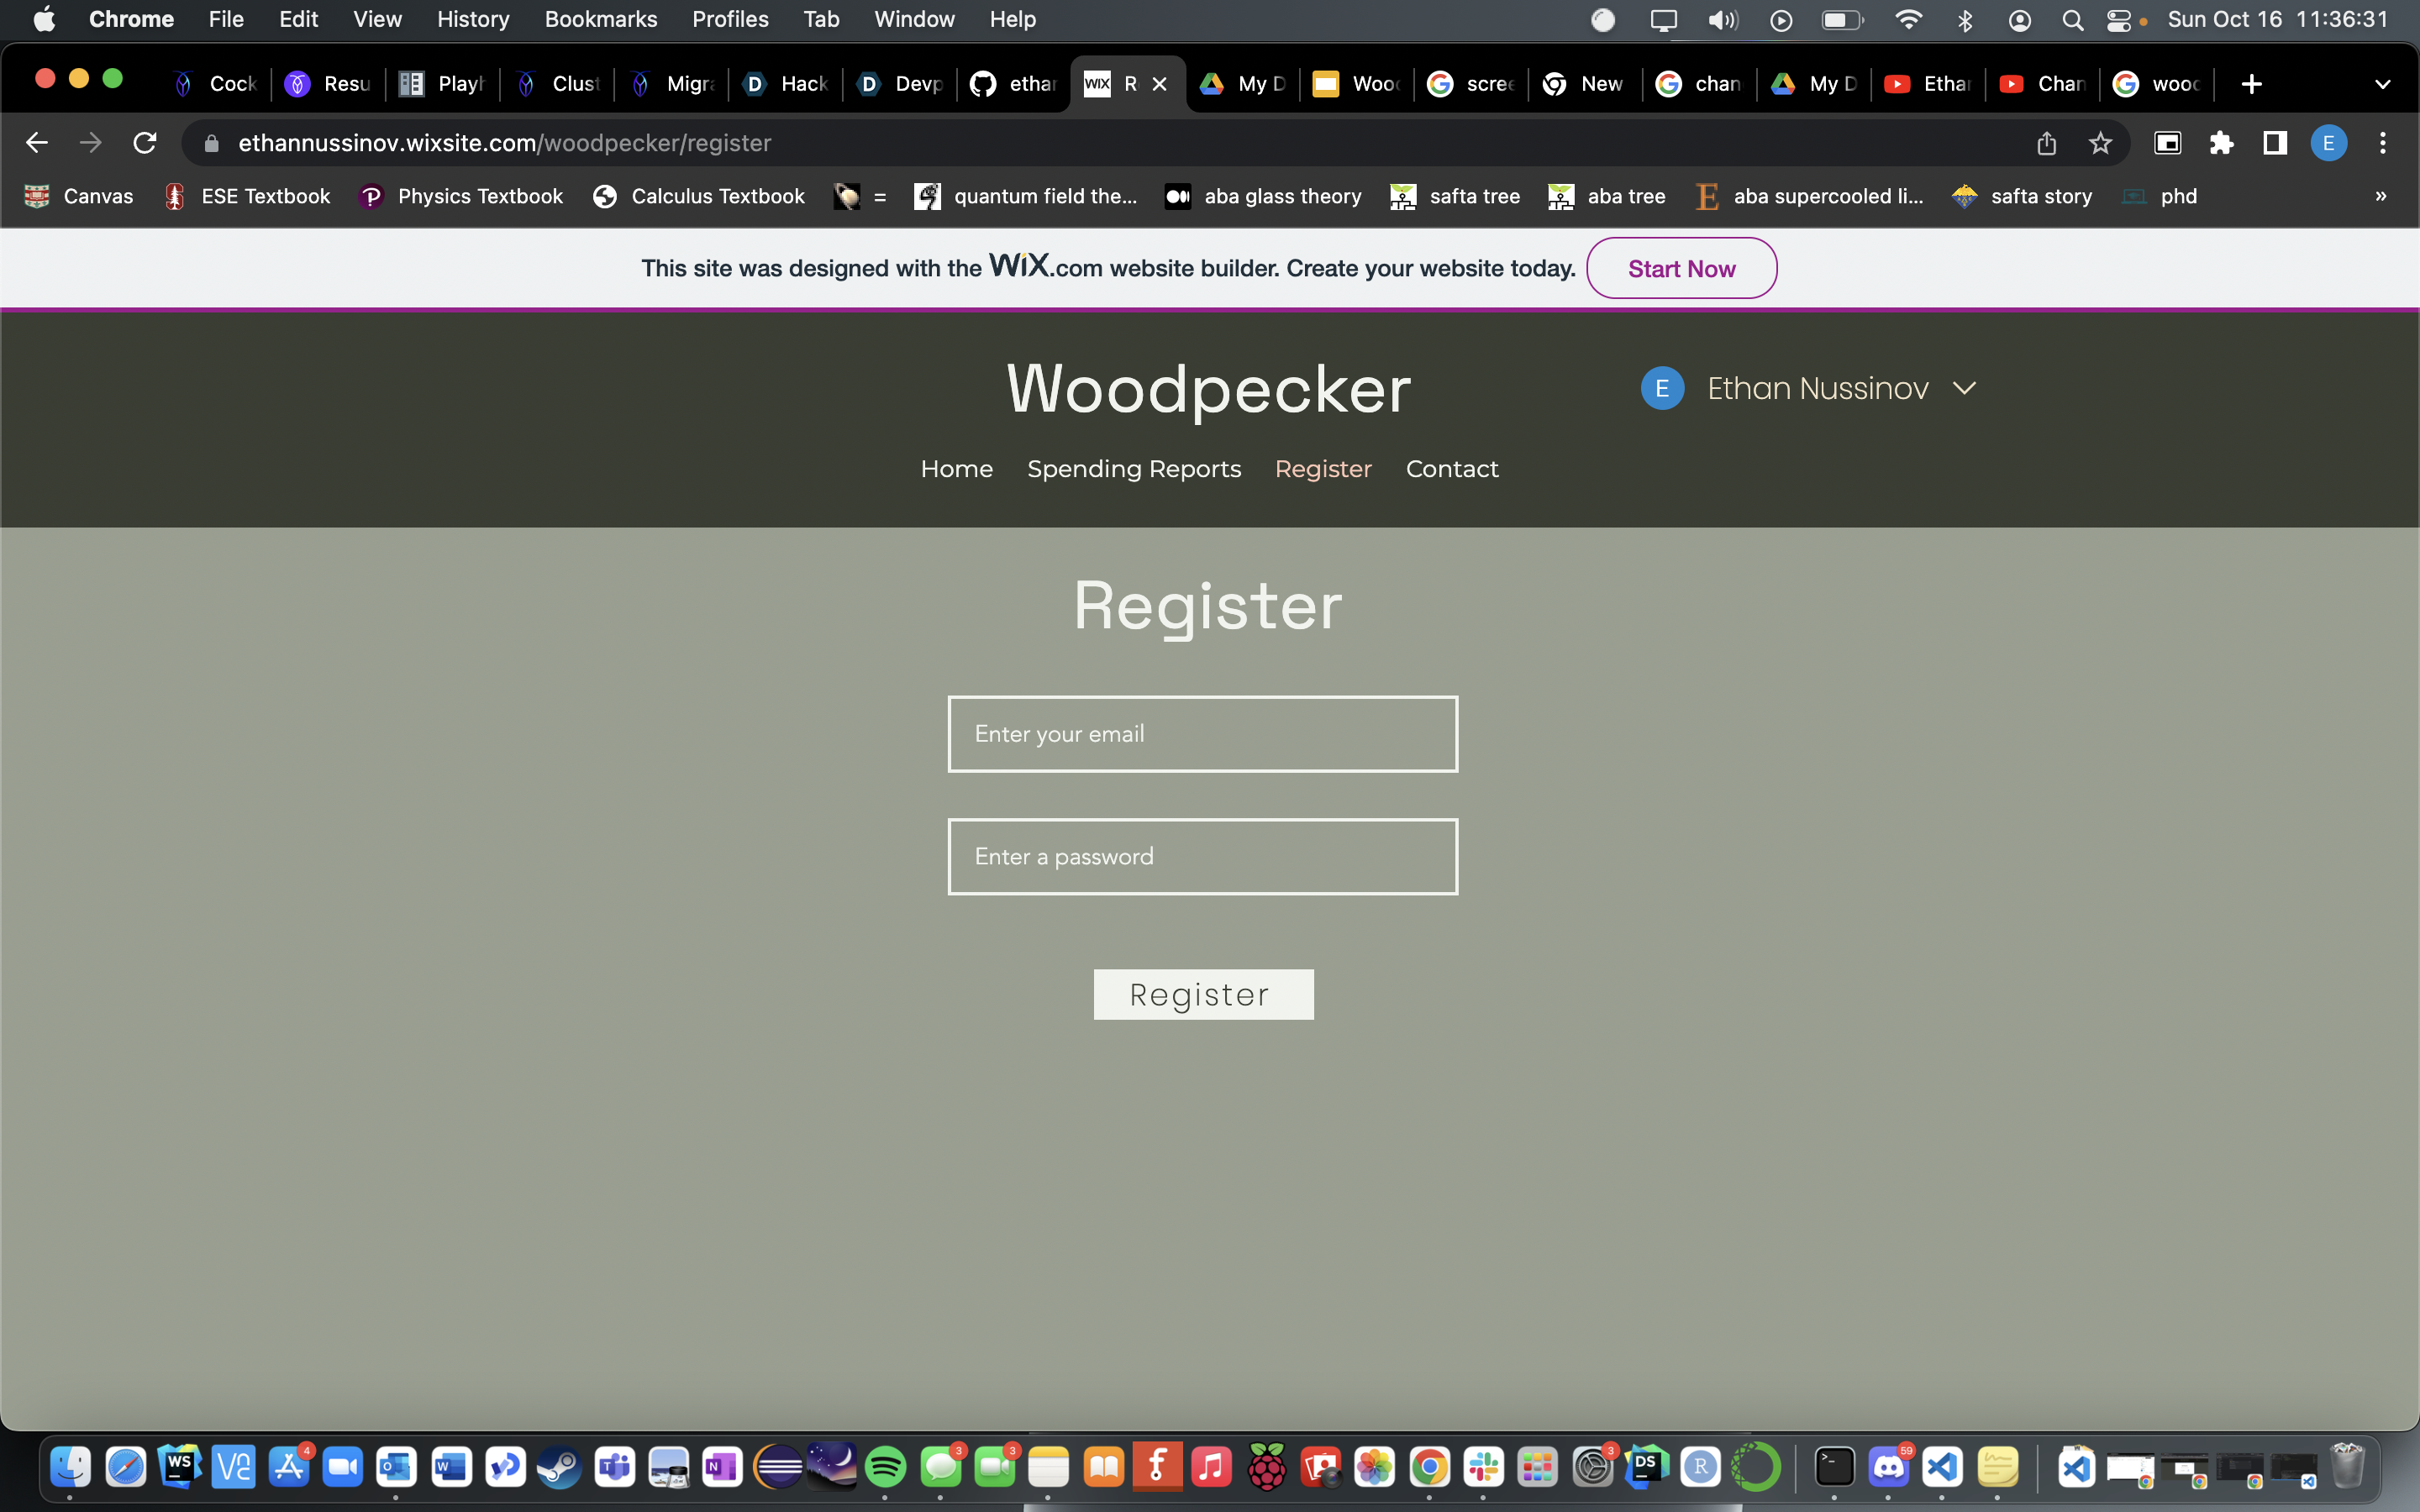Open the Chrome extensions puzzle icon
The width and height of the screenshot is (2420, 1512).
2221,143
